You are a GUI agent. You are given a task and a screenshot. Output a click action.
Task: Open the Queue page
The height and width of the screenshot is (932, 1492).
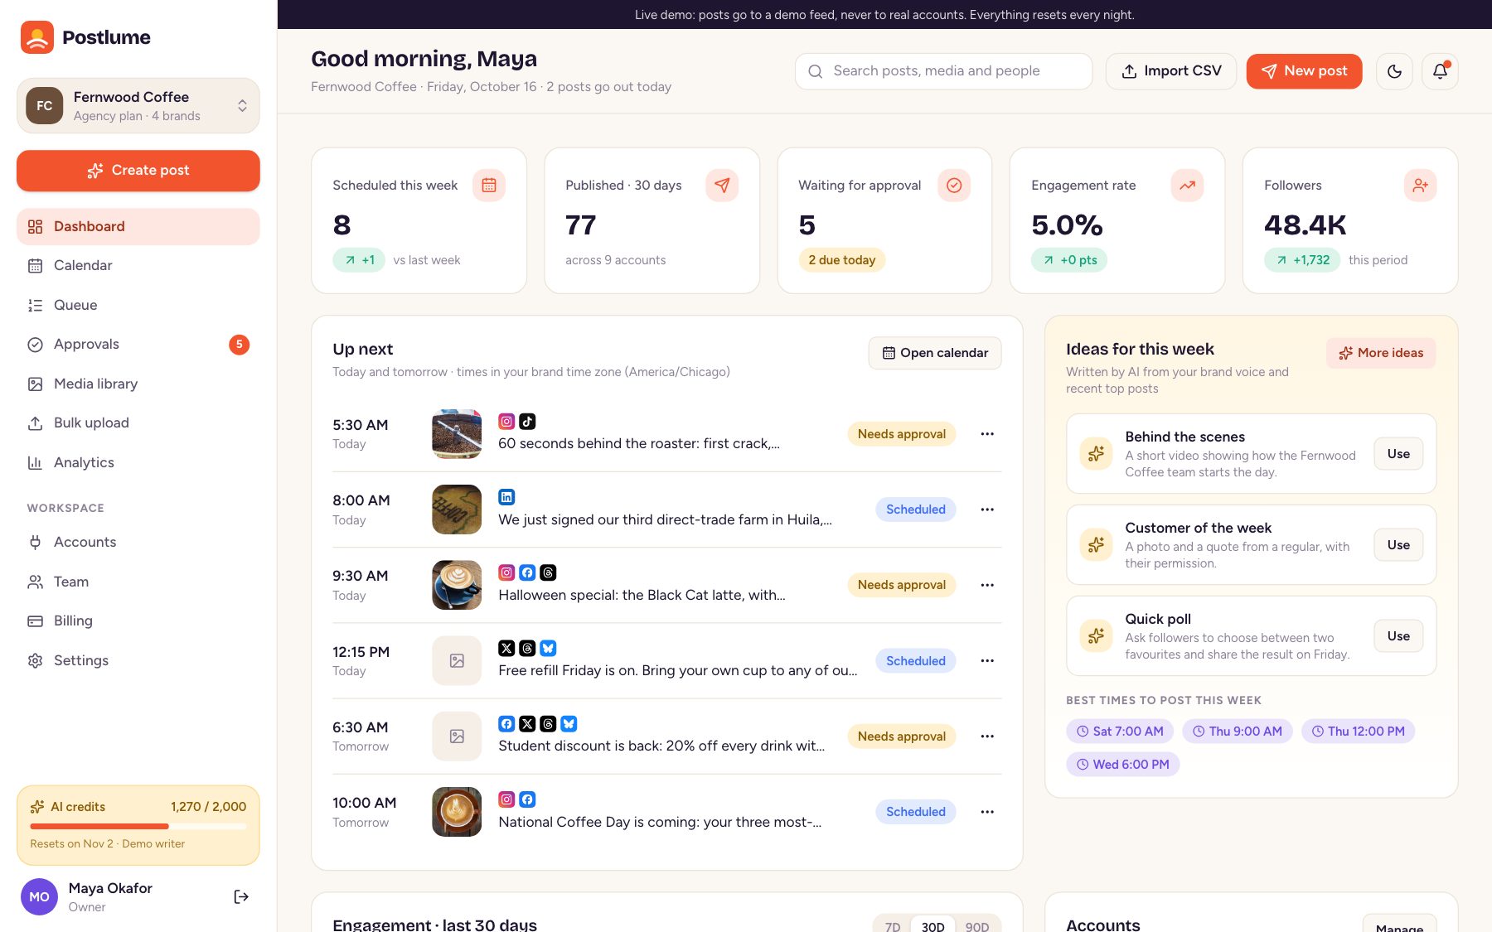(x=138, y=305)
